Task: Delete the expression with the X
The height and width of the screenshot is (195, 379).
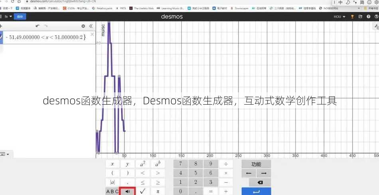Action: click(x=92, y=35)
